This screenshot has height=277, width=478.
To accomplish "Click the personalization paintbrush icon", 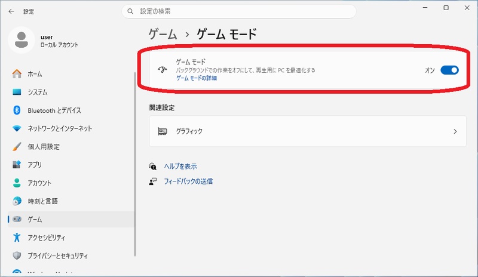I will (17, 147).
